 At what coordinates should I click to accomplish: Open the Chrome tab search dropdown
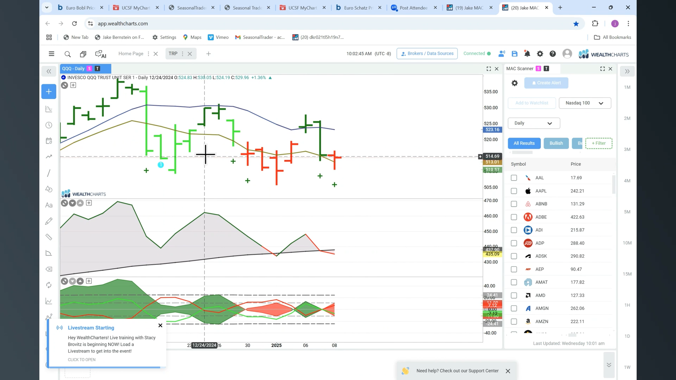[46, 7]
